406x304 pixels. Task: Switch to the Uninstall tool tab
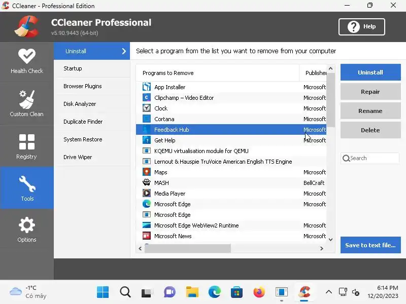pyautogui.click(x=92, y=51)
